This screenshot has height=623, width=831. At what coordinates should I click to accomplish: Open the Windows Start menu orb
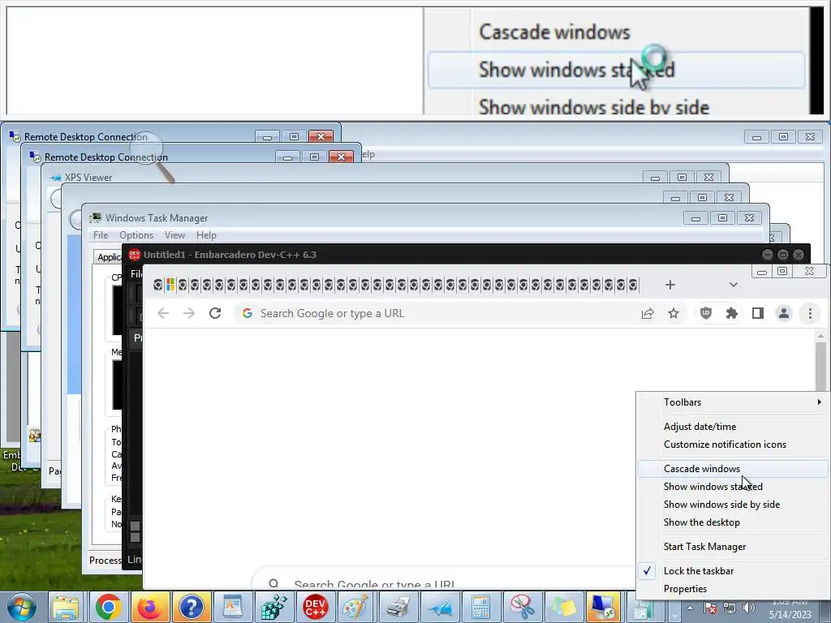[x=21, y=607]
